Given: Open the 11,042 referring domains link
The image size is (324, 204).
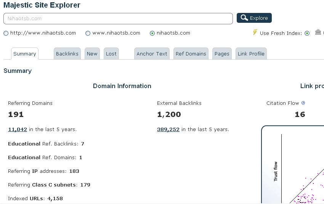Looking at the screenshot, I should (x=18, y=130).
